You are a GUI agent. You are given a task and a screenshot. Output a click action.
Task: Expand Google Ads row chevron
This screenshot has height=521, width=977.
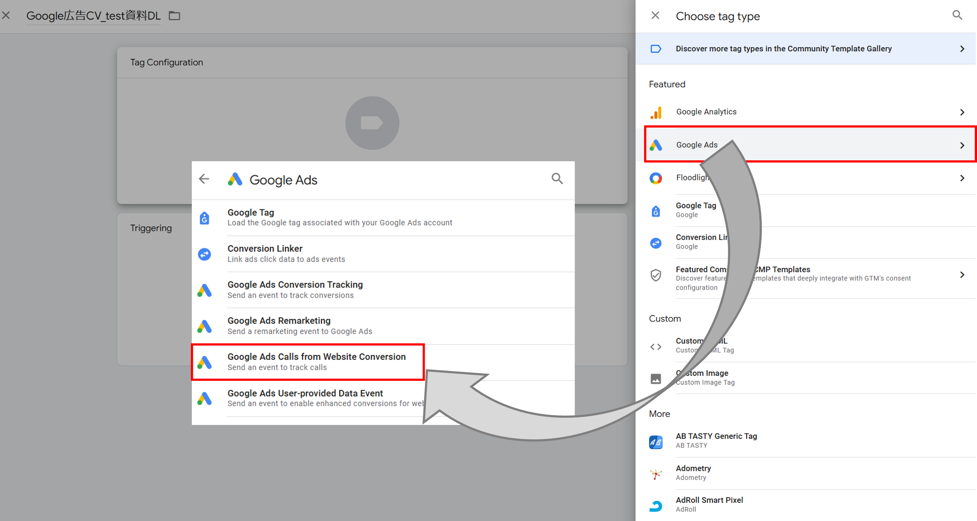click(x=962, y=145)
